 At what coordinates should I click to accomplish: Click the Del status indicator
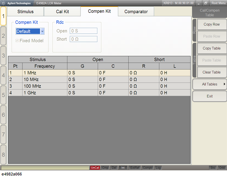(x=114, y=168)
